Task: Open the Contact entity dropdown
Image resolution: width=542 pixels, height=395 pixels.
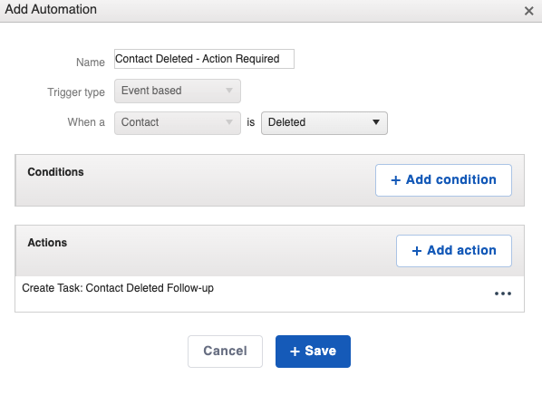Action: pos(178,122)
